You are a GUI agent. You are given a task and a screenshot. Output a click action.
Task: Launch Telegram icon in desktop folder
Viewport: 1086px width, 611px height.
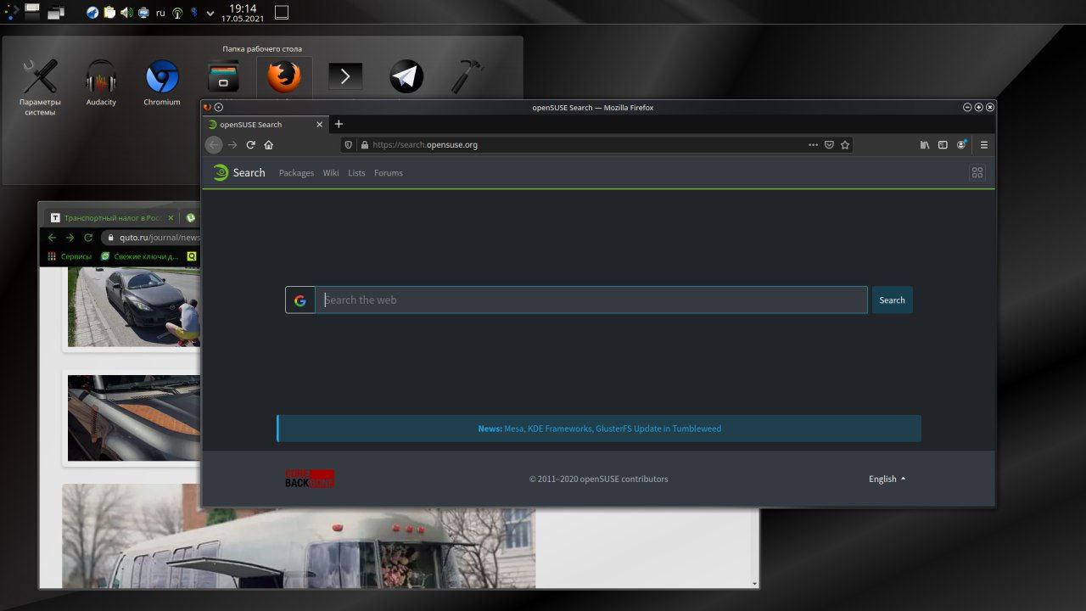coord(406,77)
